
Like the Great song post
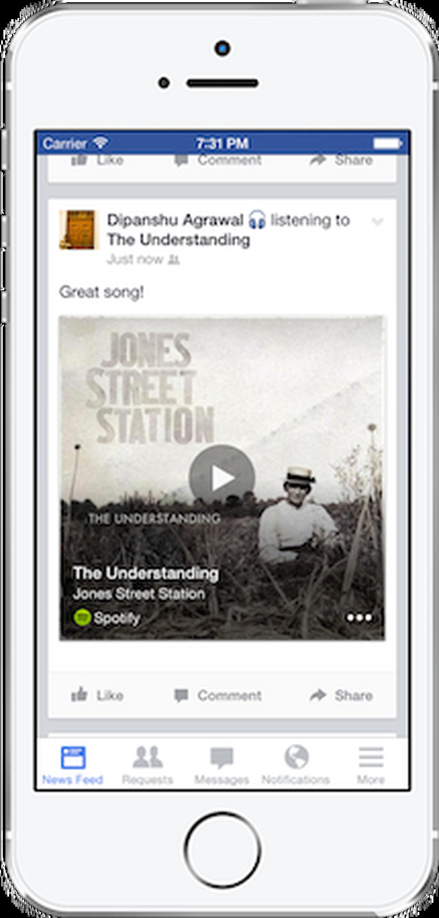(x=97, y=695)
